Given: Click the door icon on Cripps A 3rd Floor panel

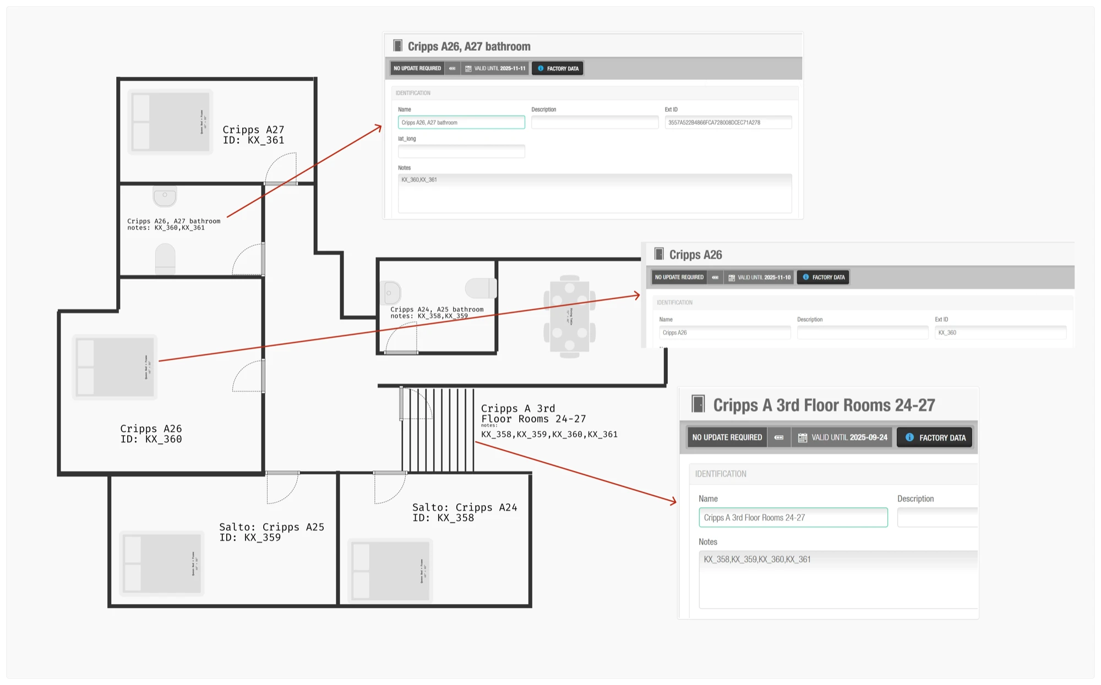Looking at the screenshot, I should click(x=699, y=404).
